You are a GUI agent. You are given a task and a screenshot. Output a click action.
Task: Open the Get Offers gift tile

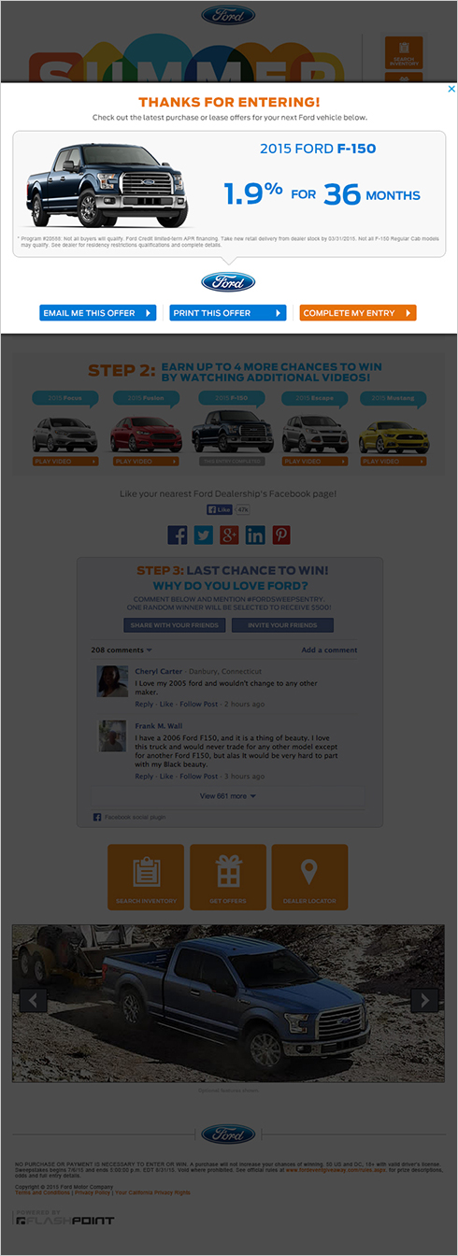pyautogui.click(x=228, y=877)
